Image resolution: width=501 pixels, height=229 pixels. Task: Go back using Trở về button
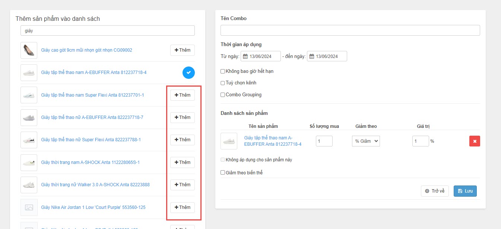pos(435,191)
